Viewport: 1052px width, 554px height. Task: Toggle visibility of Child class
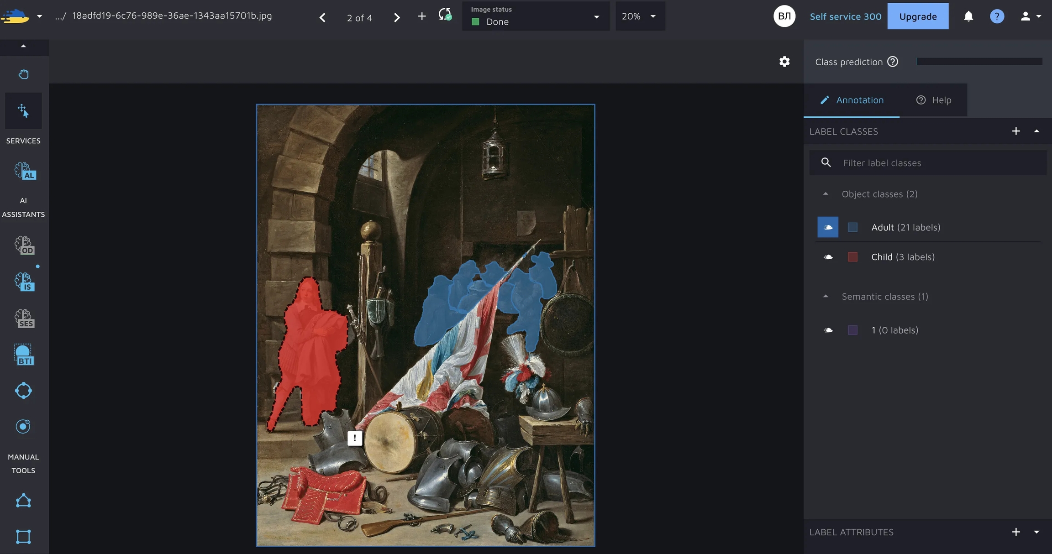point(827,257)
